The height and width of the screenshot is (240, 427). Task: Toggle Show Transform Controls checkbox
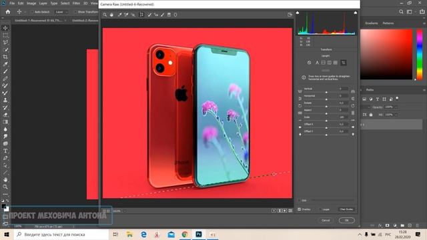75,12
